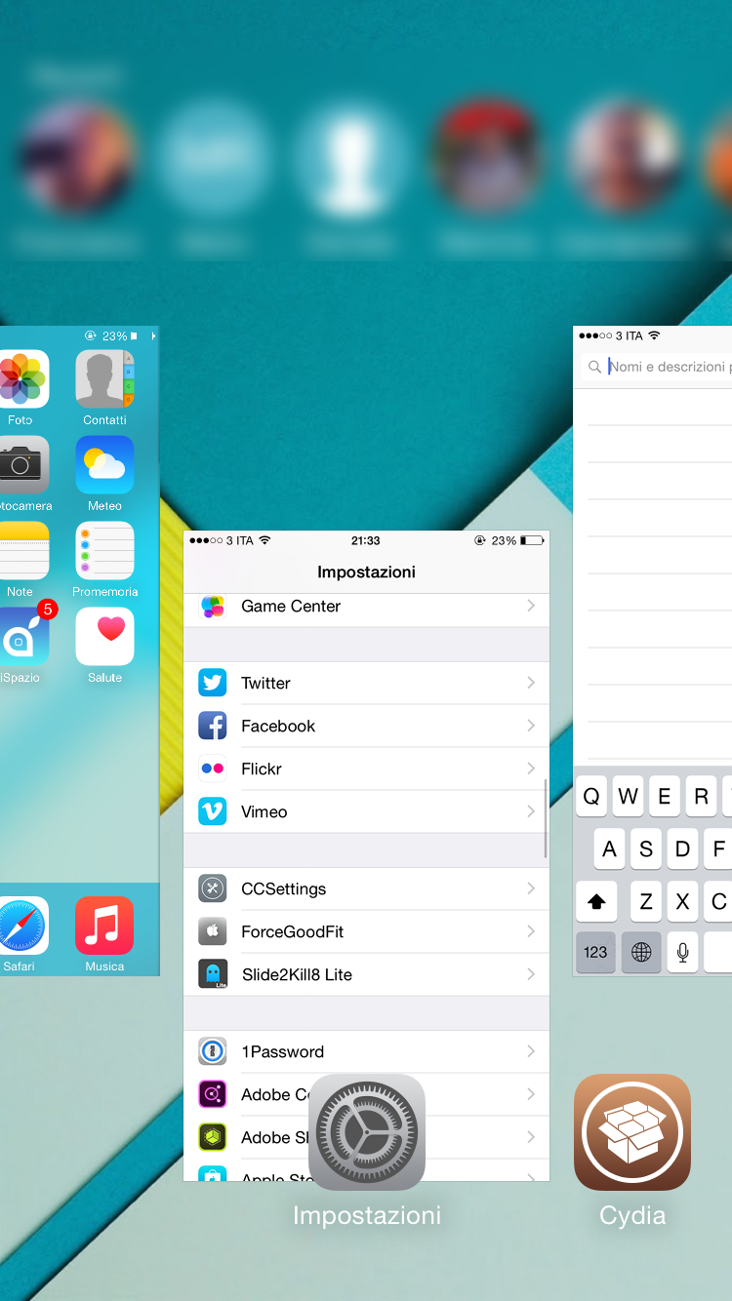Expand ForceGoodFit row chevron

[531, 931]
